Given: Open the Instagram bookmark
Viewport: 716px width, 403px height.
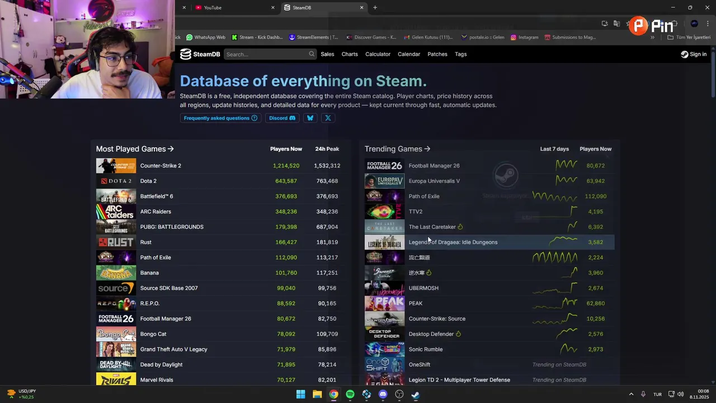Looking at the screenshot, I should [524, 38].
